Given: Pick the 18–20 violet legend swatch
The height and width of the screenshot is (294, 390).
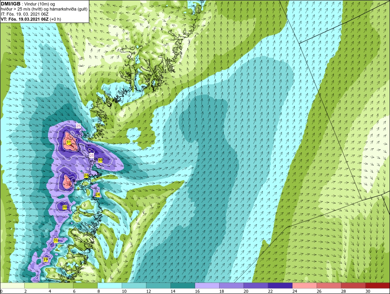Looking at the screenshot, I should [x=232, y=285].
